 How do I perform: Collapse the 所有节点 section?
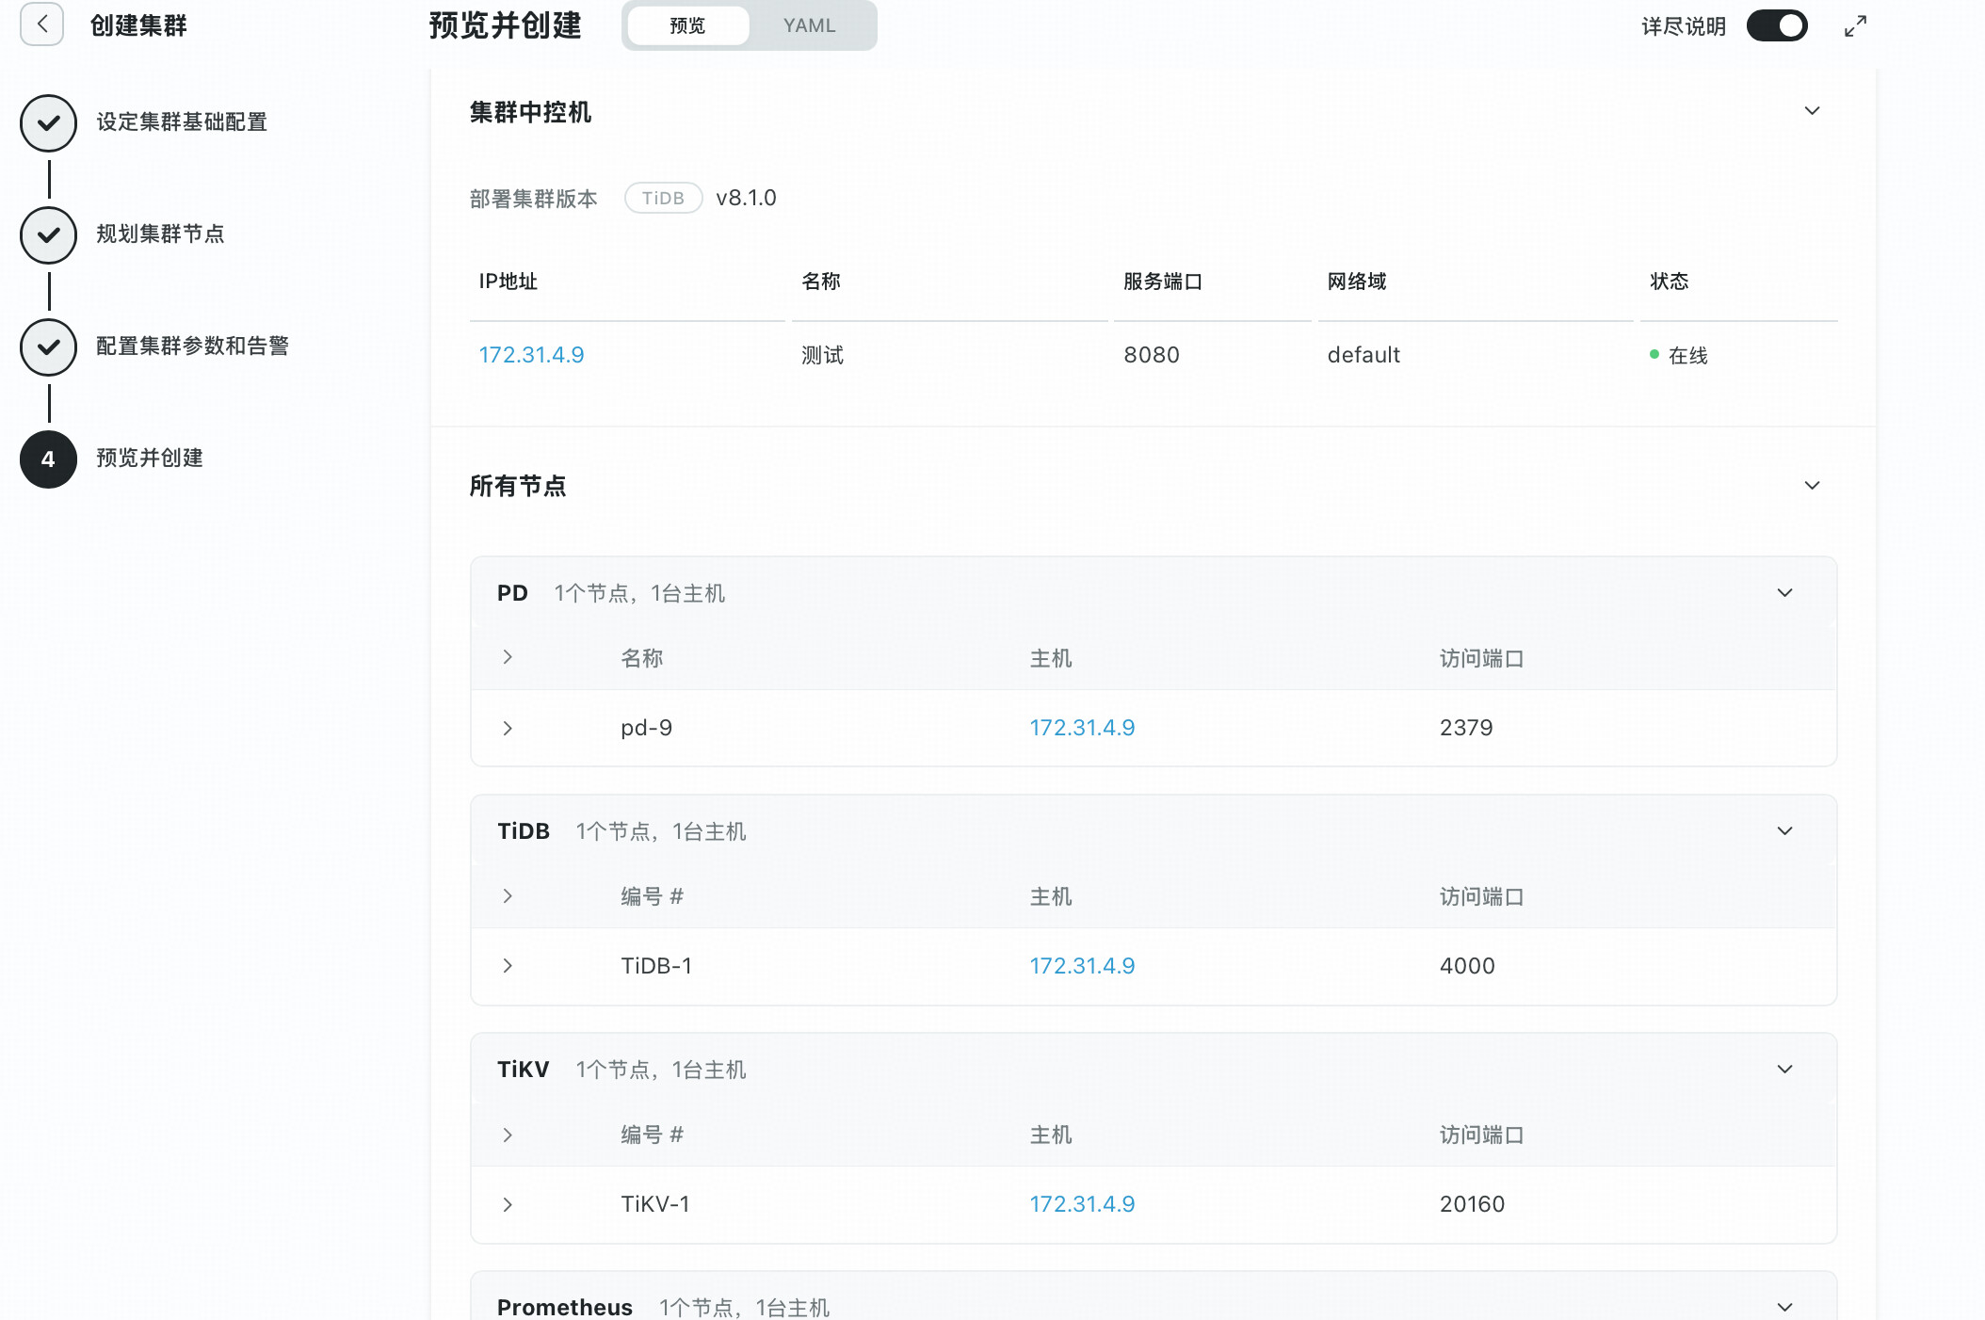[1812, 486]
